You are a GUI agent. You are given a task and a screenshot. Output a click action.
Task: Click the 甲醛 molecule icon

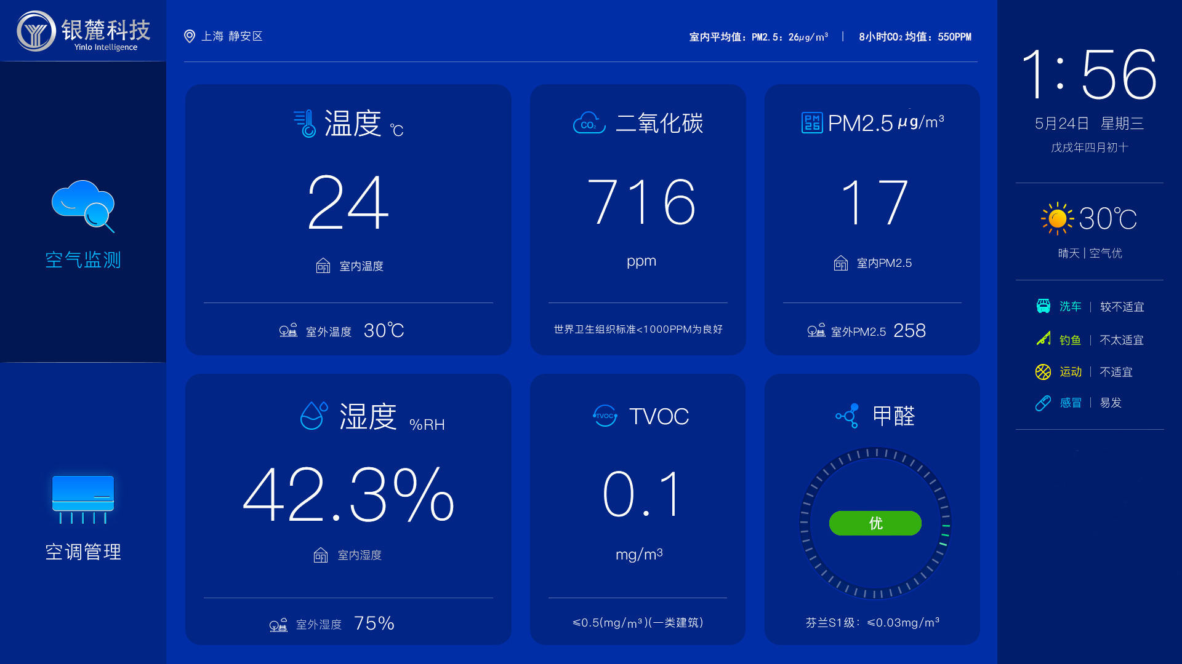pos(848,416)
